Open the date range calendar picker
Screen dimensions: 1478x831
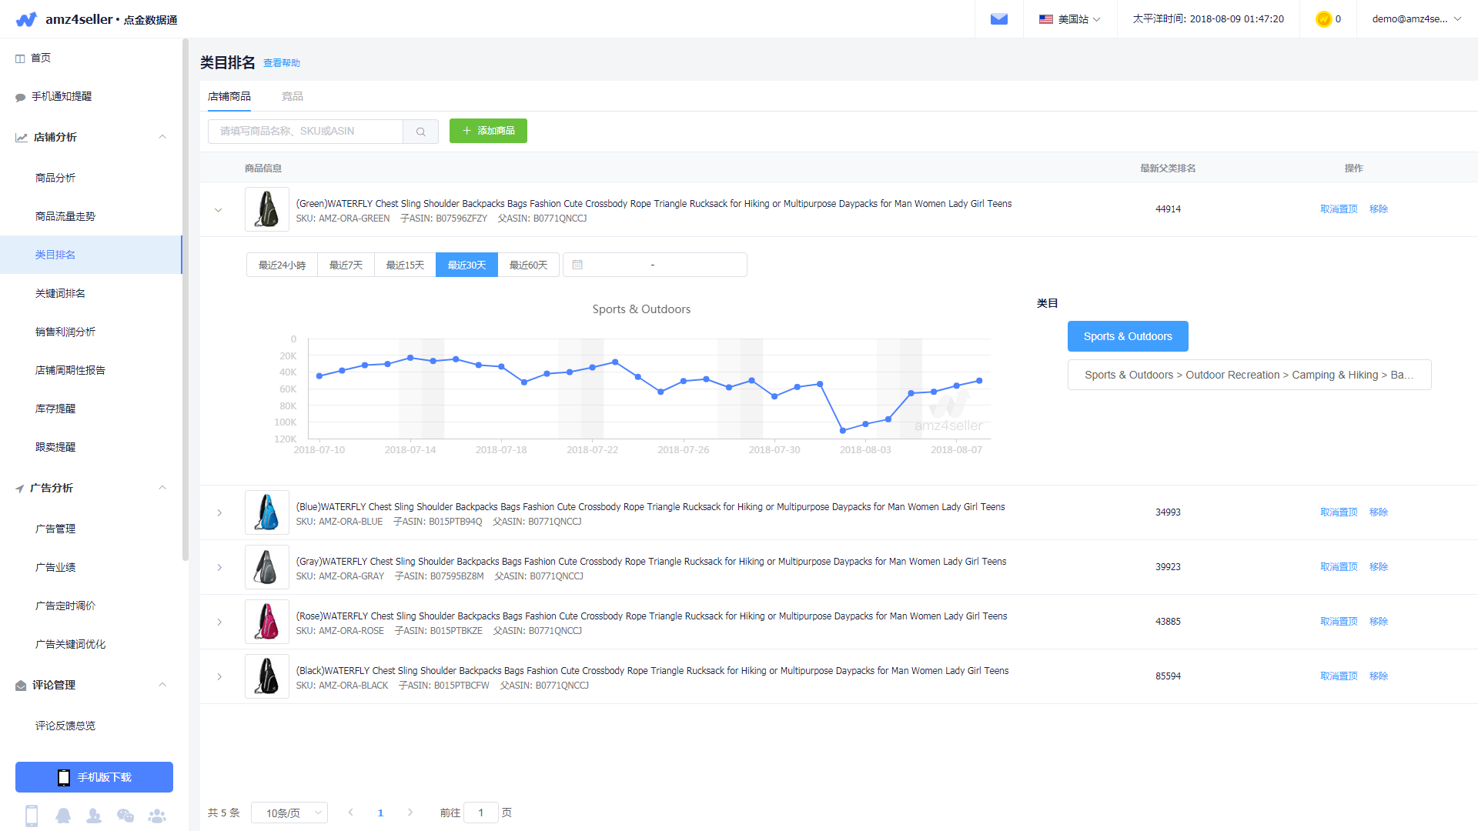click(654, 265)
